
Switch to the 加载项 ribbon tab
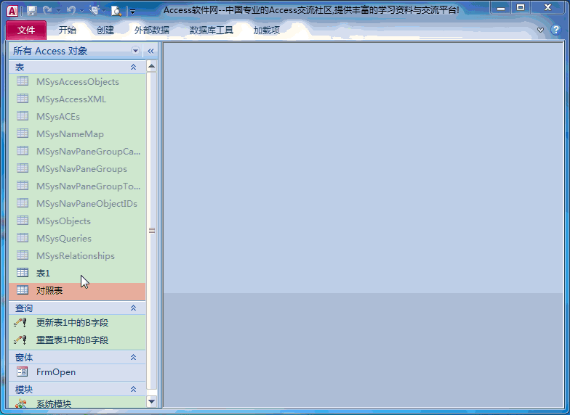[266, 30]
